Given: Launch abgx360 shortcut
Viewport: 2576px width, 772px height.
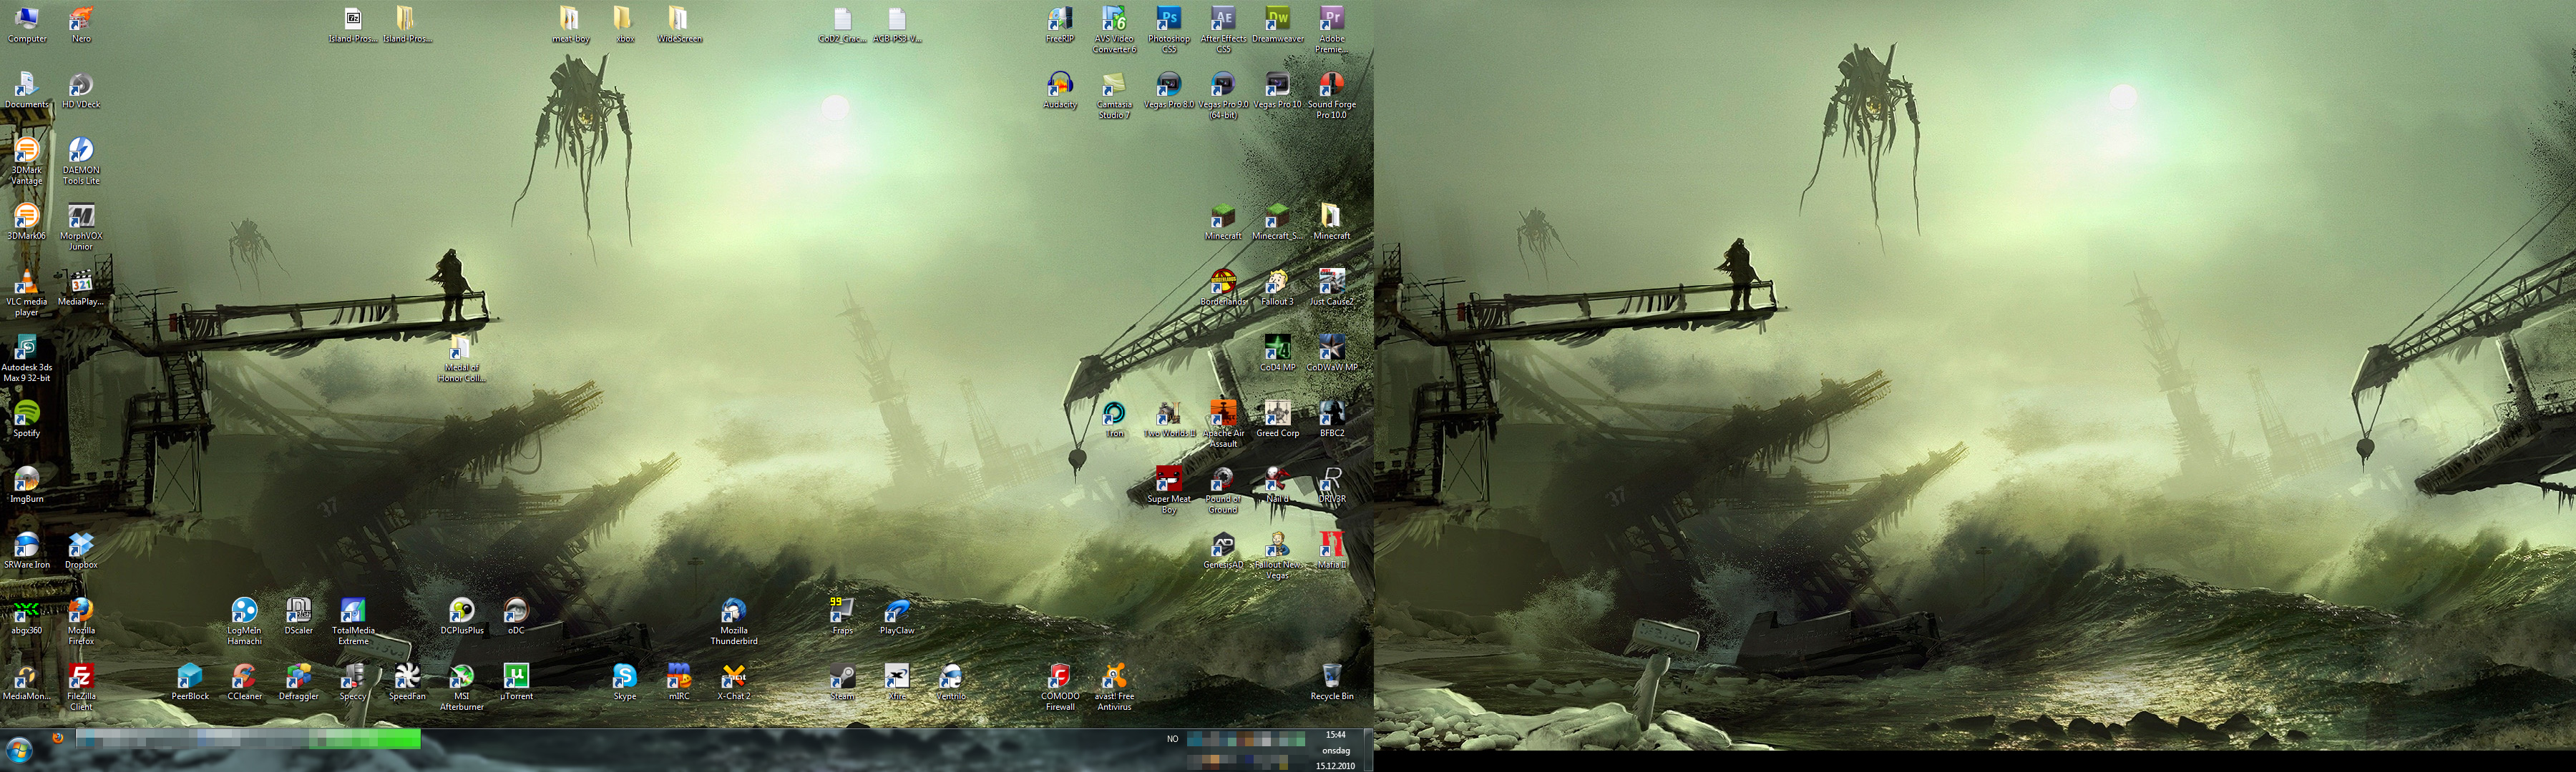Looking at the screenshot, I should pos(27,617).
